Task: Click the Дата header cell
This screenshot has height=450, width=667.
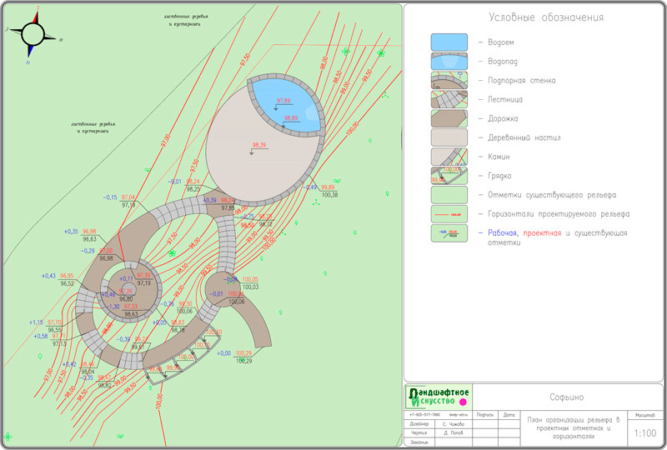Action: tap(509, 415)
